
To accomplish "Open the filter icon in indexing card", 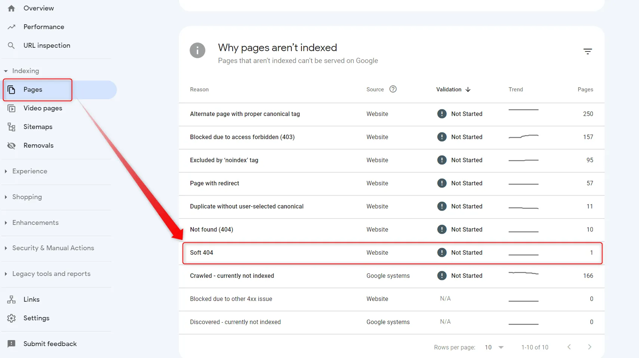I will (x=588, y=51).
